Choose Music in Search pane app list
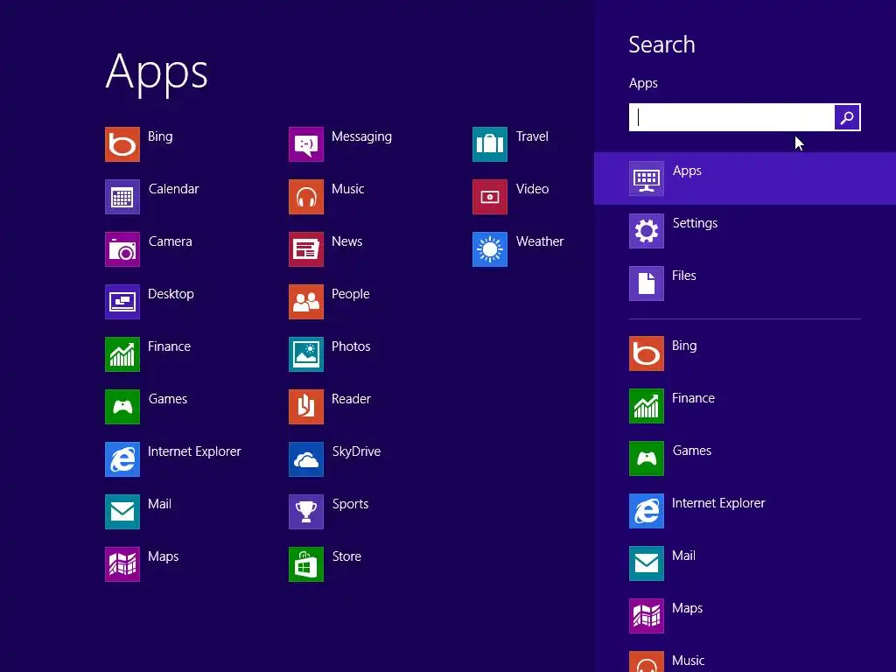Screen dimensions: 896x672 745,661
